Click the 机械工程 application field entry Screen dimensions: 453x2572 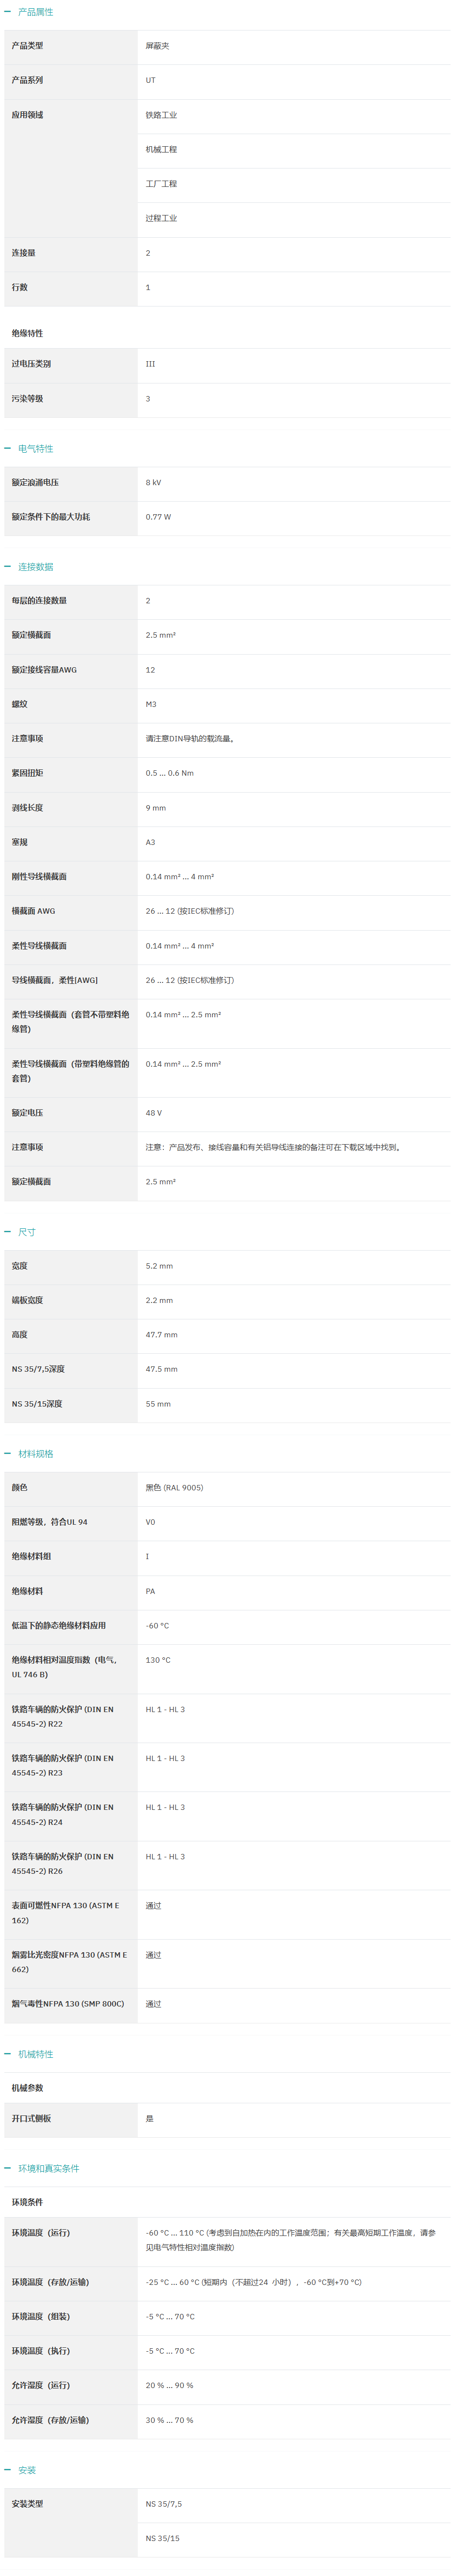click(161, 149)
